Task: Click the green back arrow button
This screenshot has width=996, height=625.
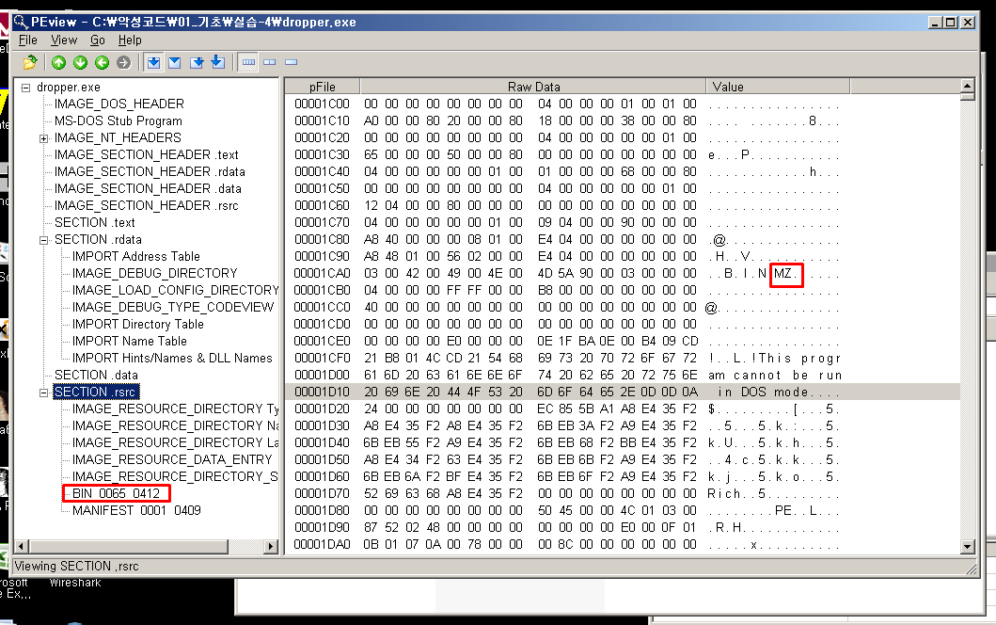Action: click(103, 62)
